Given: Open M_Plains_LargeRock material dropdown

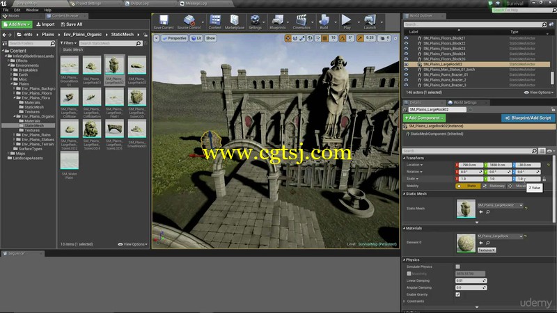Looking at the screenshot, I should click(500, 236).
